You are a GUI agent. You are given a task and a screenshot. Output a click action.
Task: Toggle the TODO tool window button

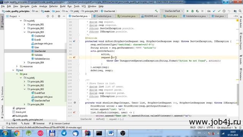pos(12,123)
